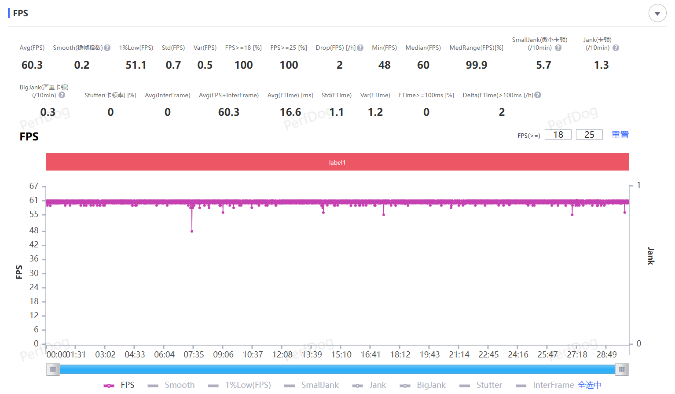Viewport: 675px width, 394px height.
Task: Enable the BigJank legend series
Action: click(423, 385)
